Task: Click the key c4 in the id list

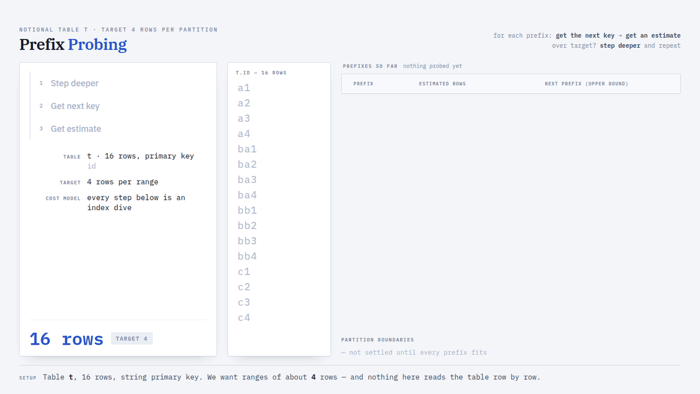Action: pyautogui.click(x=244, y=317)
